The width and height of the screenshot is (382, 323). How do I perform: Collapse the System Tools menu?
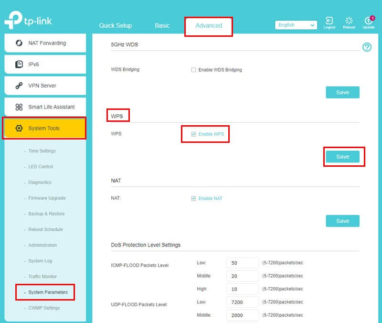[x=45, y=128]
